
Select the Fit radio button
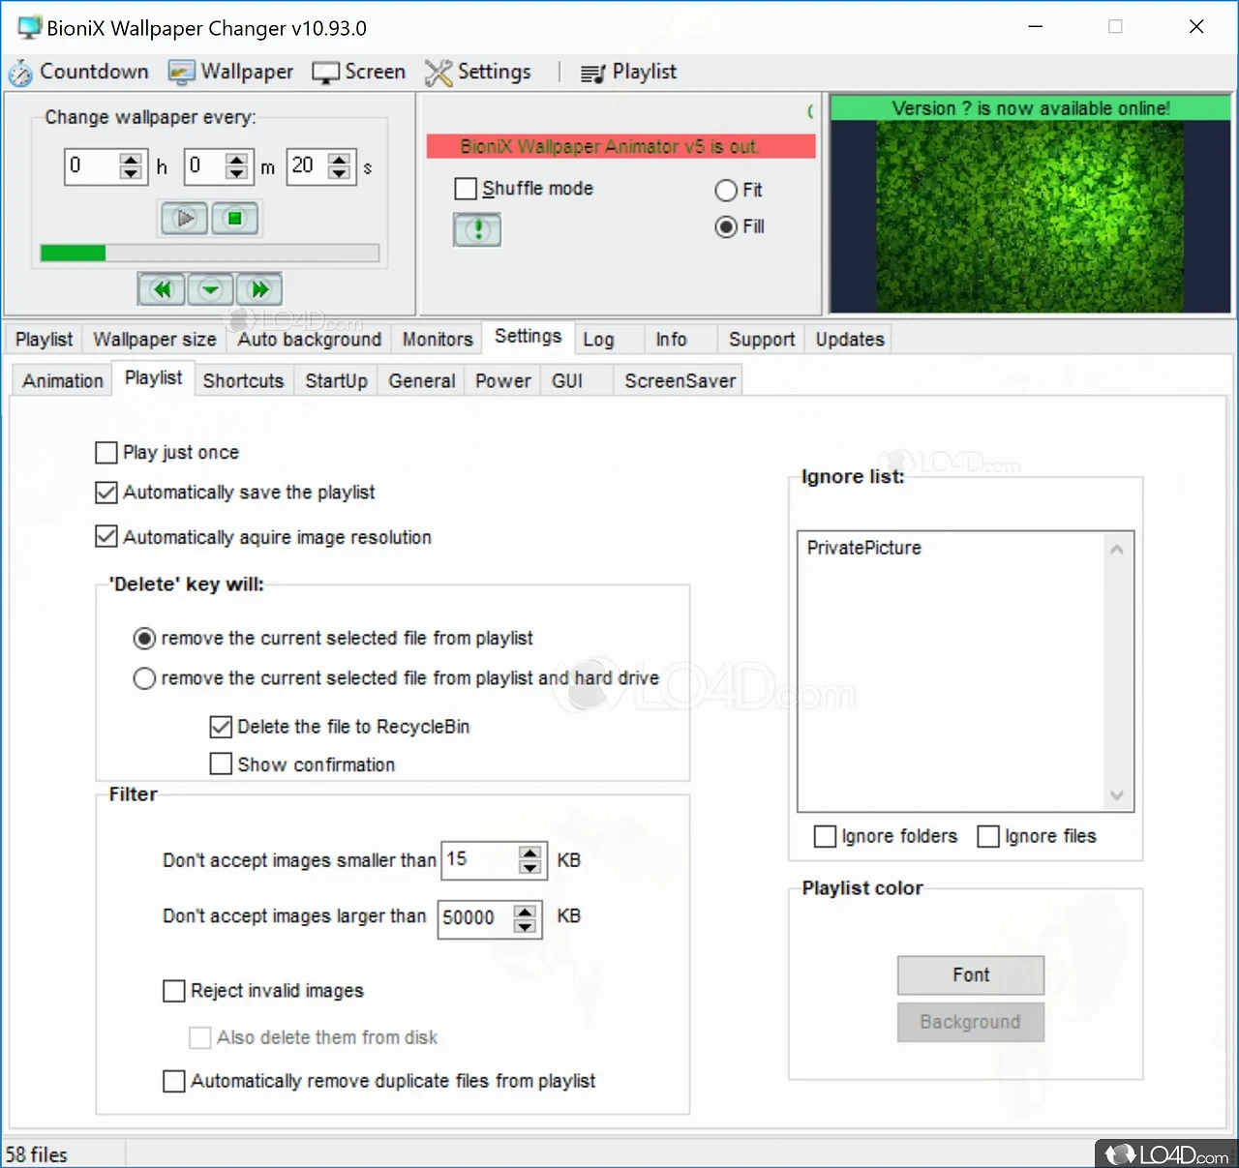pyautogui.click(x=726, y=191)
